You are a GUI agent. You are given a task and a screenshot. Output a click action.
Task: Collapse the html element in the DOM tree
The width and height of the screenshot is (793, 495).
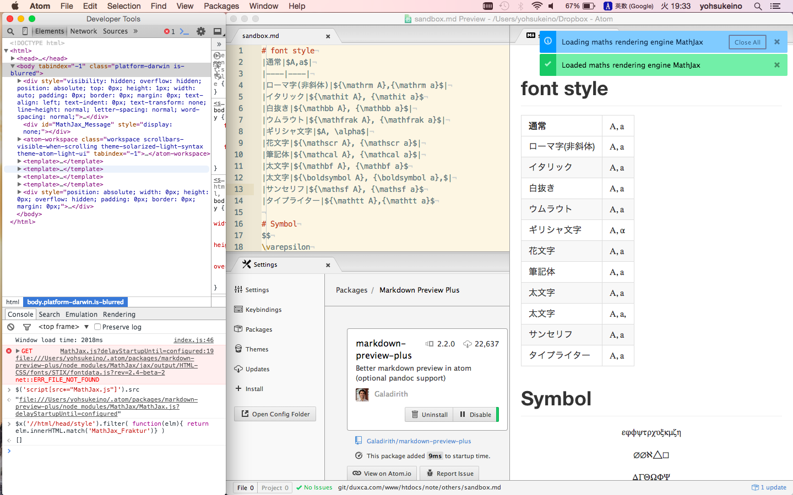click(6, 51)
